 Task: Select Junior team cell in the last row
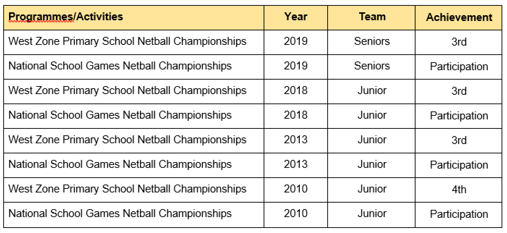pyautogui.click(x=371, y=215)
